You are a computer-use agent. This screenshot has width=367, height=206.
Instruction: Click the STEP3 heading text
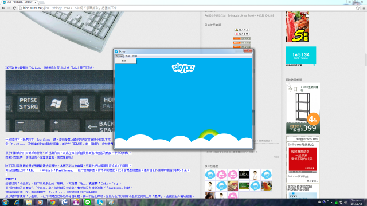[11, 179]
